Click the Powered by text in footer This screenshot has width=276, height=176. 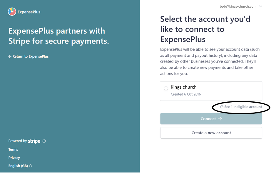18,141
